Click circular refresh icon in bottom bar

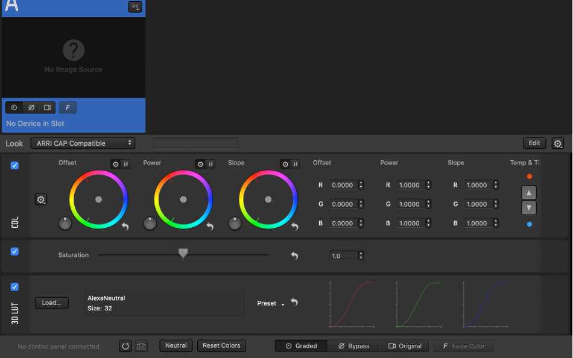pyautogui.click(x=125, y=346)
